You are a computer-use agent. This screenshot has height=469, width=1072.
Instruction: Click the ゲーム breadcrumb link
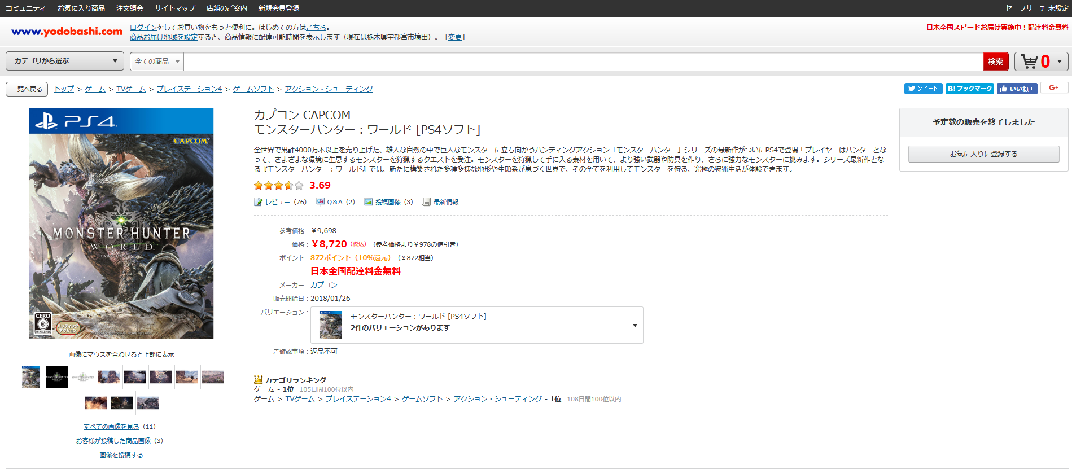[95, 89]
